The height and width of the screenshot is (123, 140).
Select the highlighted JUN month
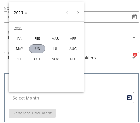[37, 49]
